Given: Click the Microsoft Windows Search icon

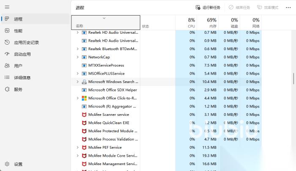Looking at the screenshot, I should click(84, 82).
